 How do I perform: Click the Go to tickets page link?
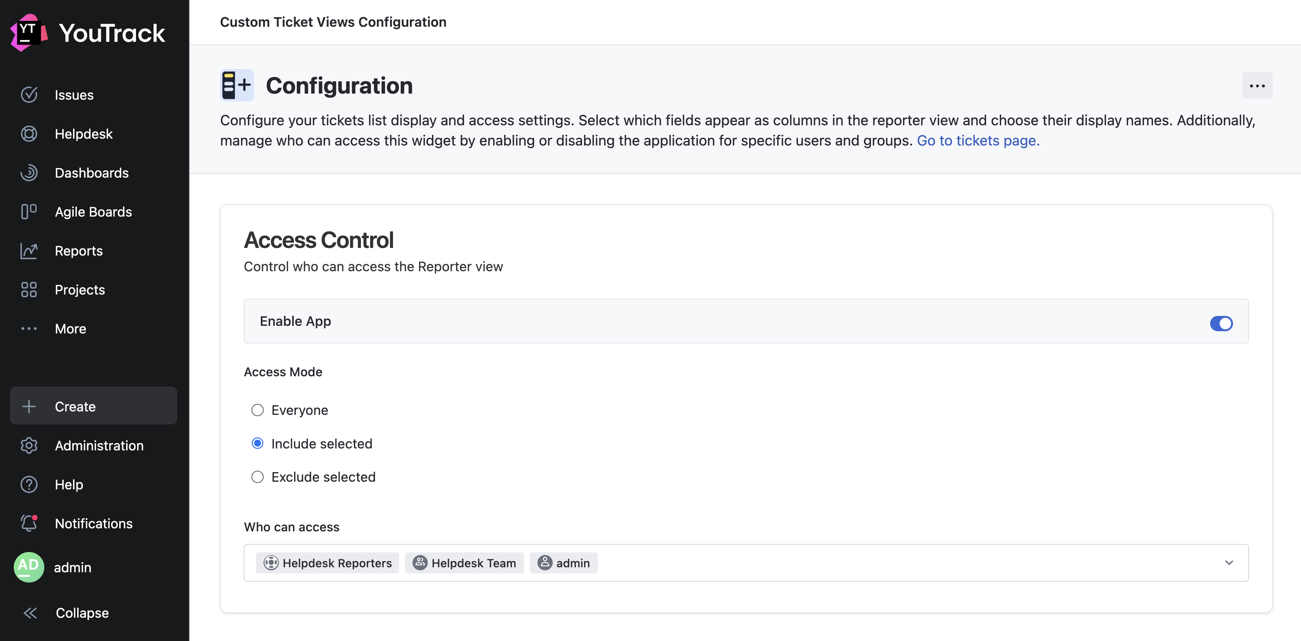[x=977, y=141]
